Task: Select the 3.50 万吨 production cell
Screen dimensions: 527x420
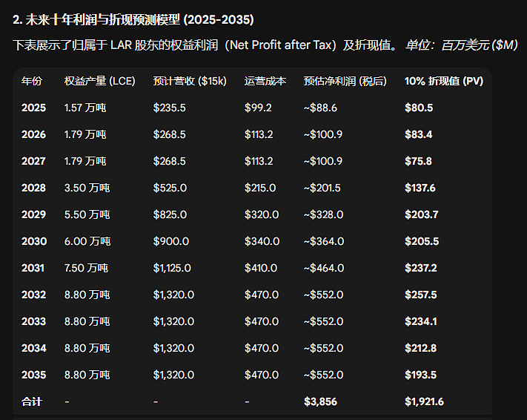Action: (x=87, y=188)
